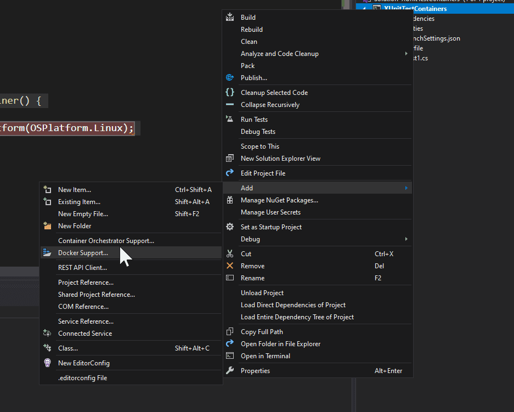514x412 pixels.
Task: Click the red Remove X icon
Action: click(230, 266)
